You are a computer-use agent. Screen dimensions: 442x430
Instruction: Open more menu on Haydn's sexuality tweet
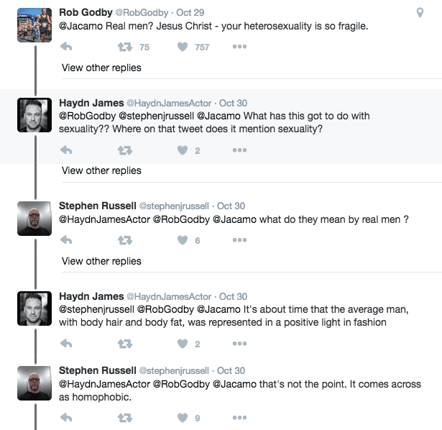click(x=239, y=150)
